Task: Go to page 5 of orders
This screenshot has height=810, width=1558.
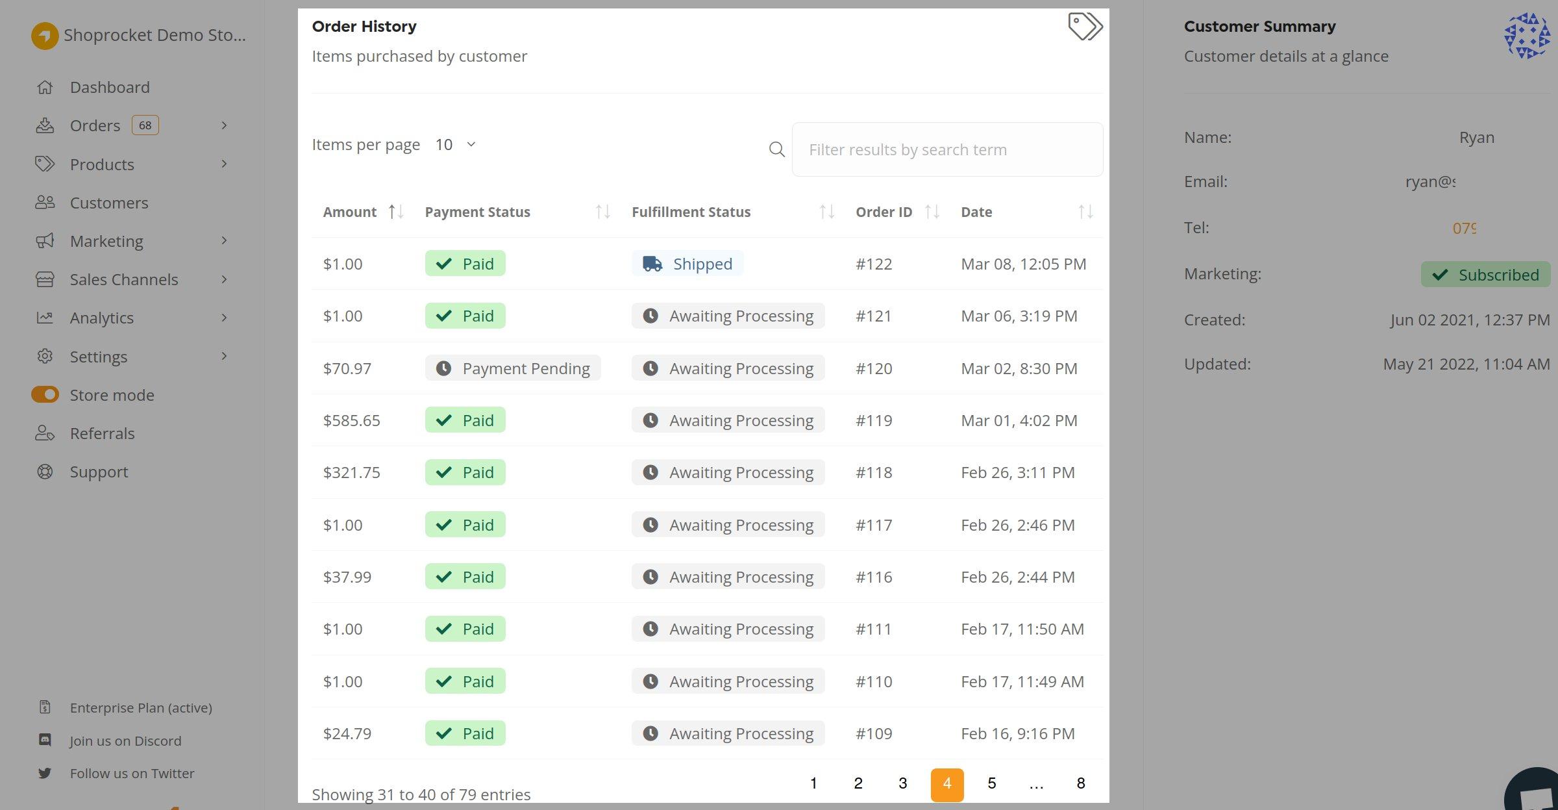Action: click(991, 783)
